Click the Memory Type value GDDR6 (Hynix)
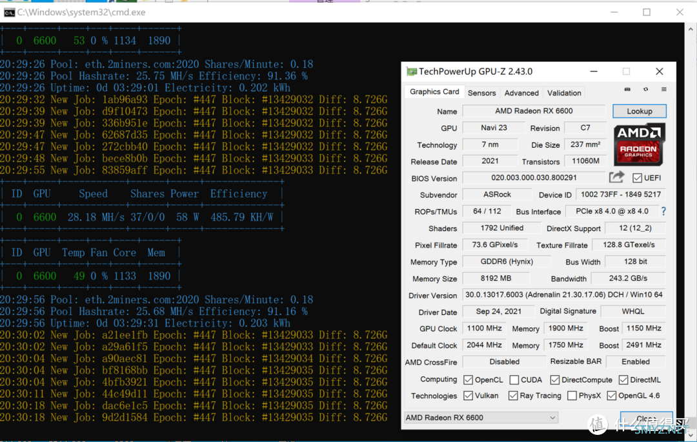 (x=507, y=261)
